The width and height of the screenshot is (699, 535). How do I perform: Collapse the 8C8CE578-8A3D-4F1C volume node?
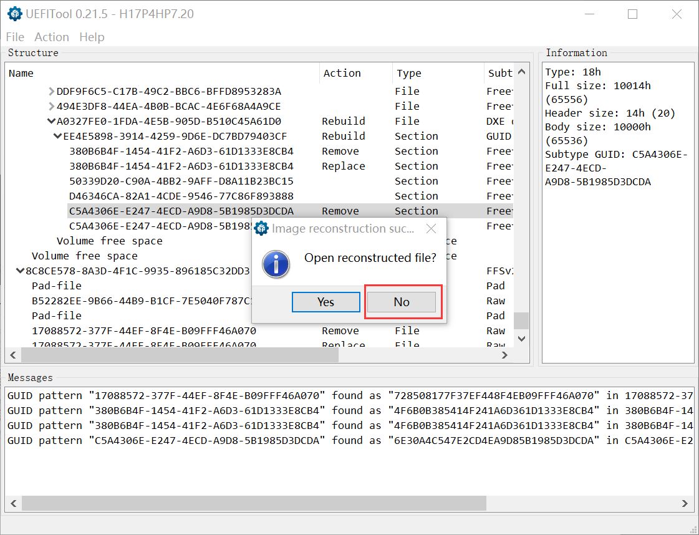tap(20, 271)
